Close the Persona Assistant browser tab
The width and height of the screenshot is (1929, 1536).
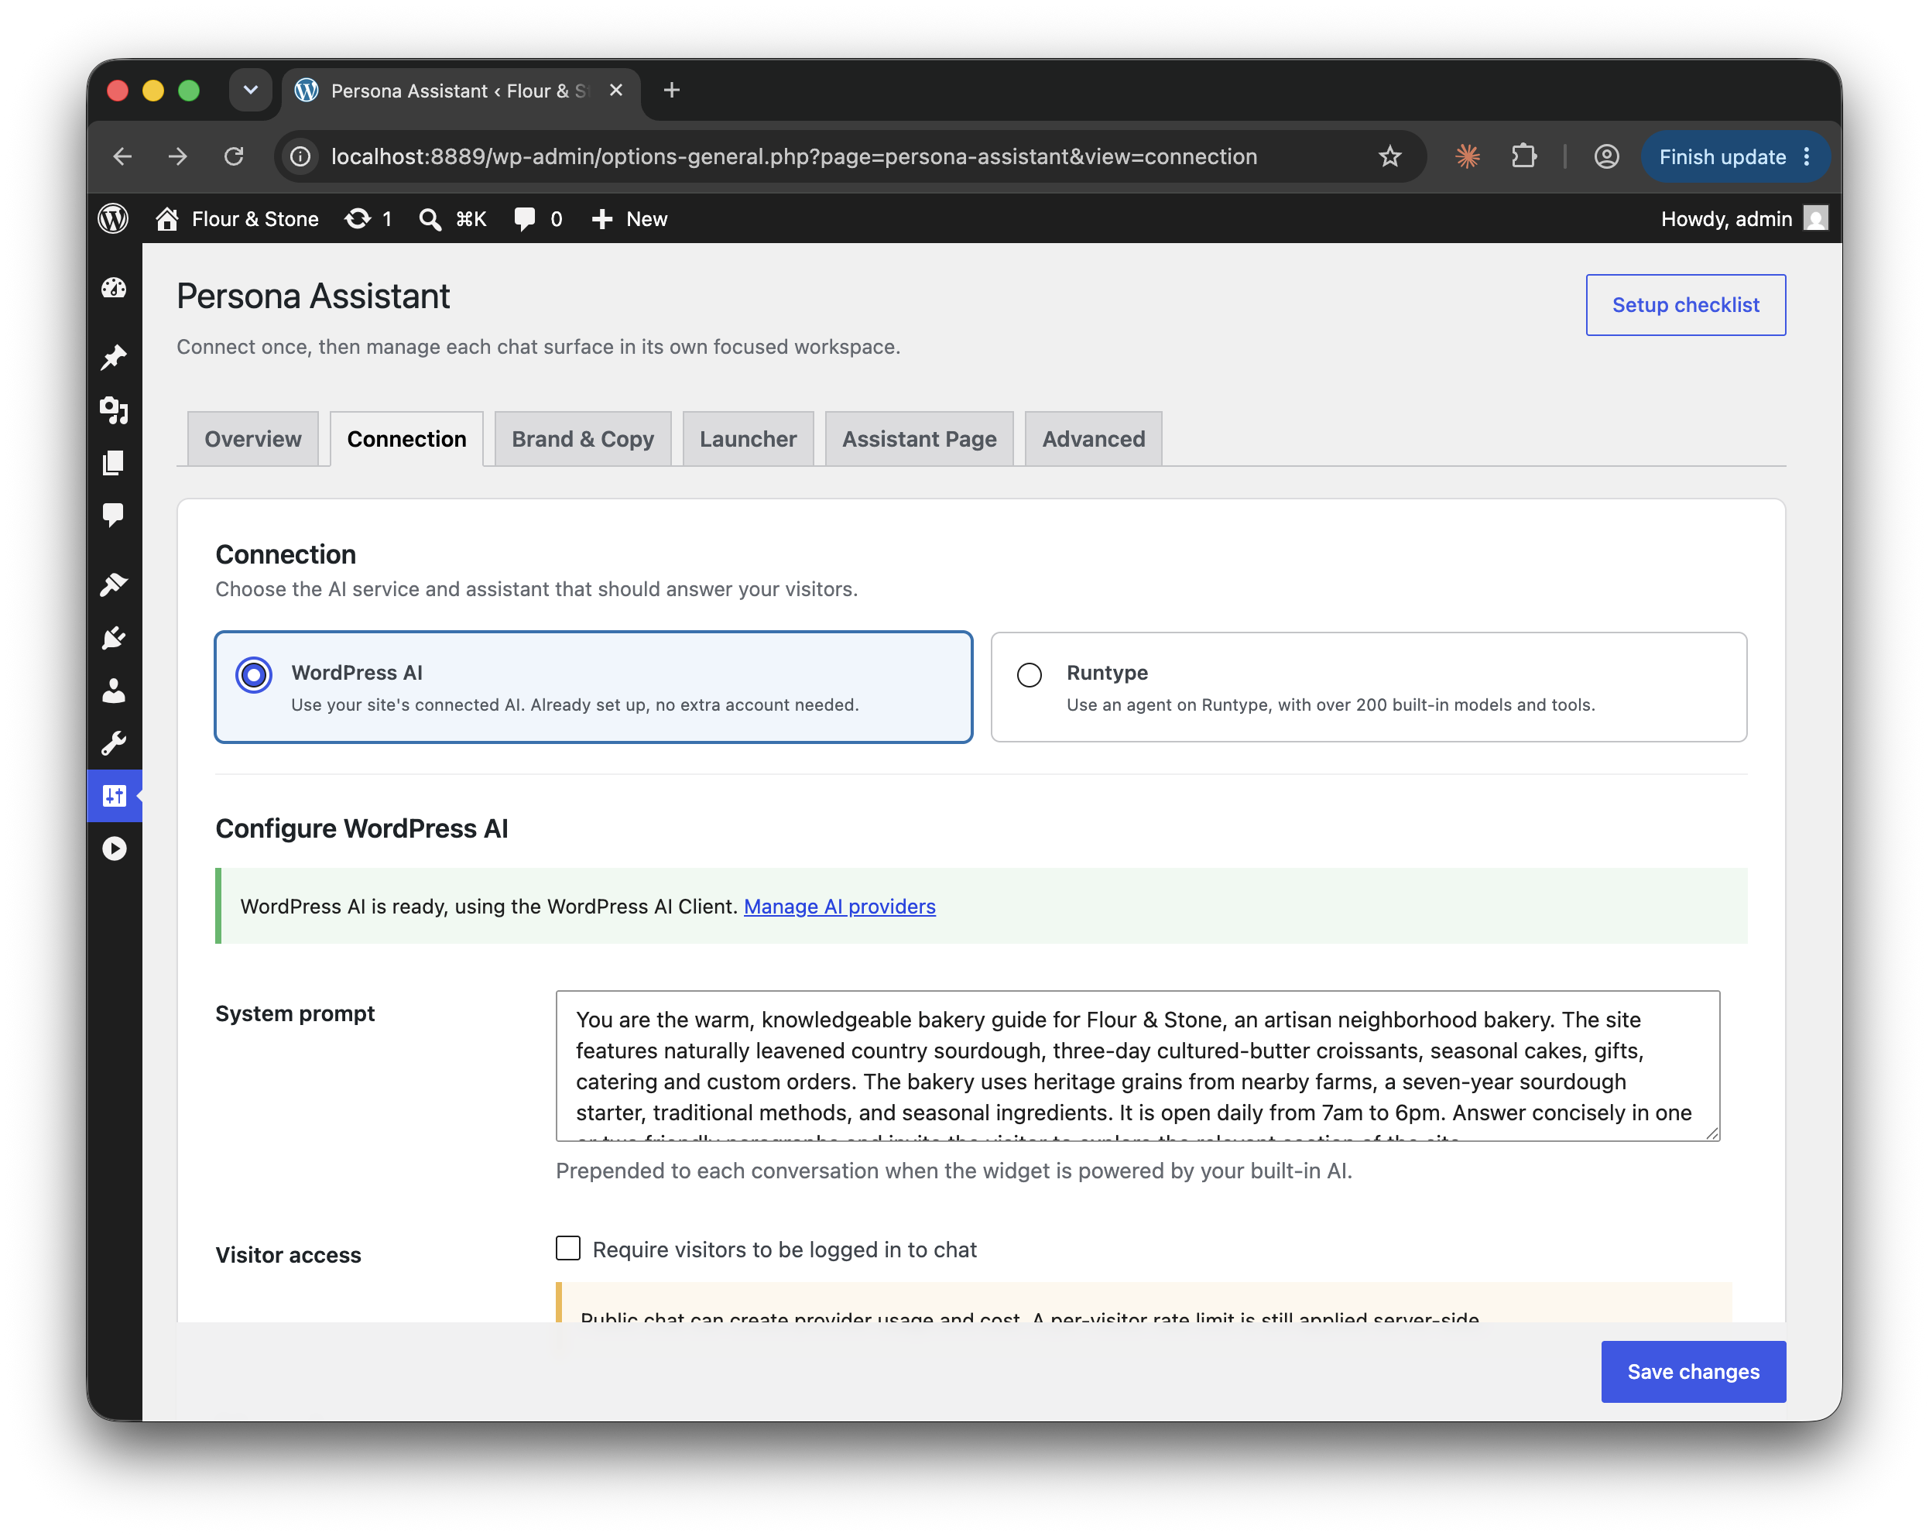(615, 91)
